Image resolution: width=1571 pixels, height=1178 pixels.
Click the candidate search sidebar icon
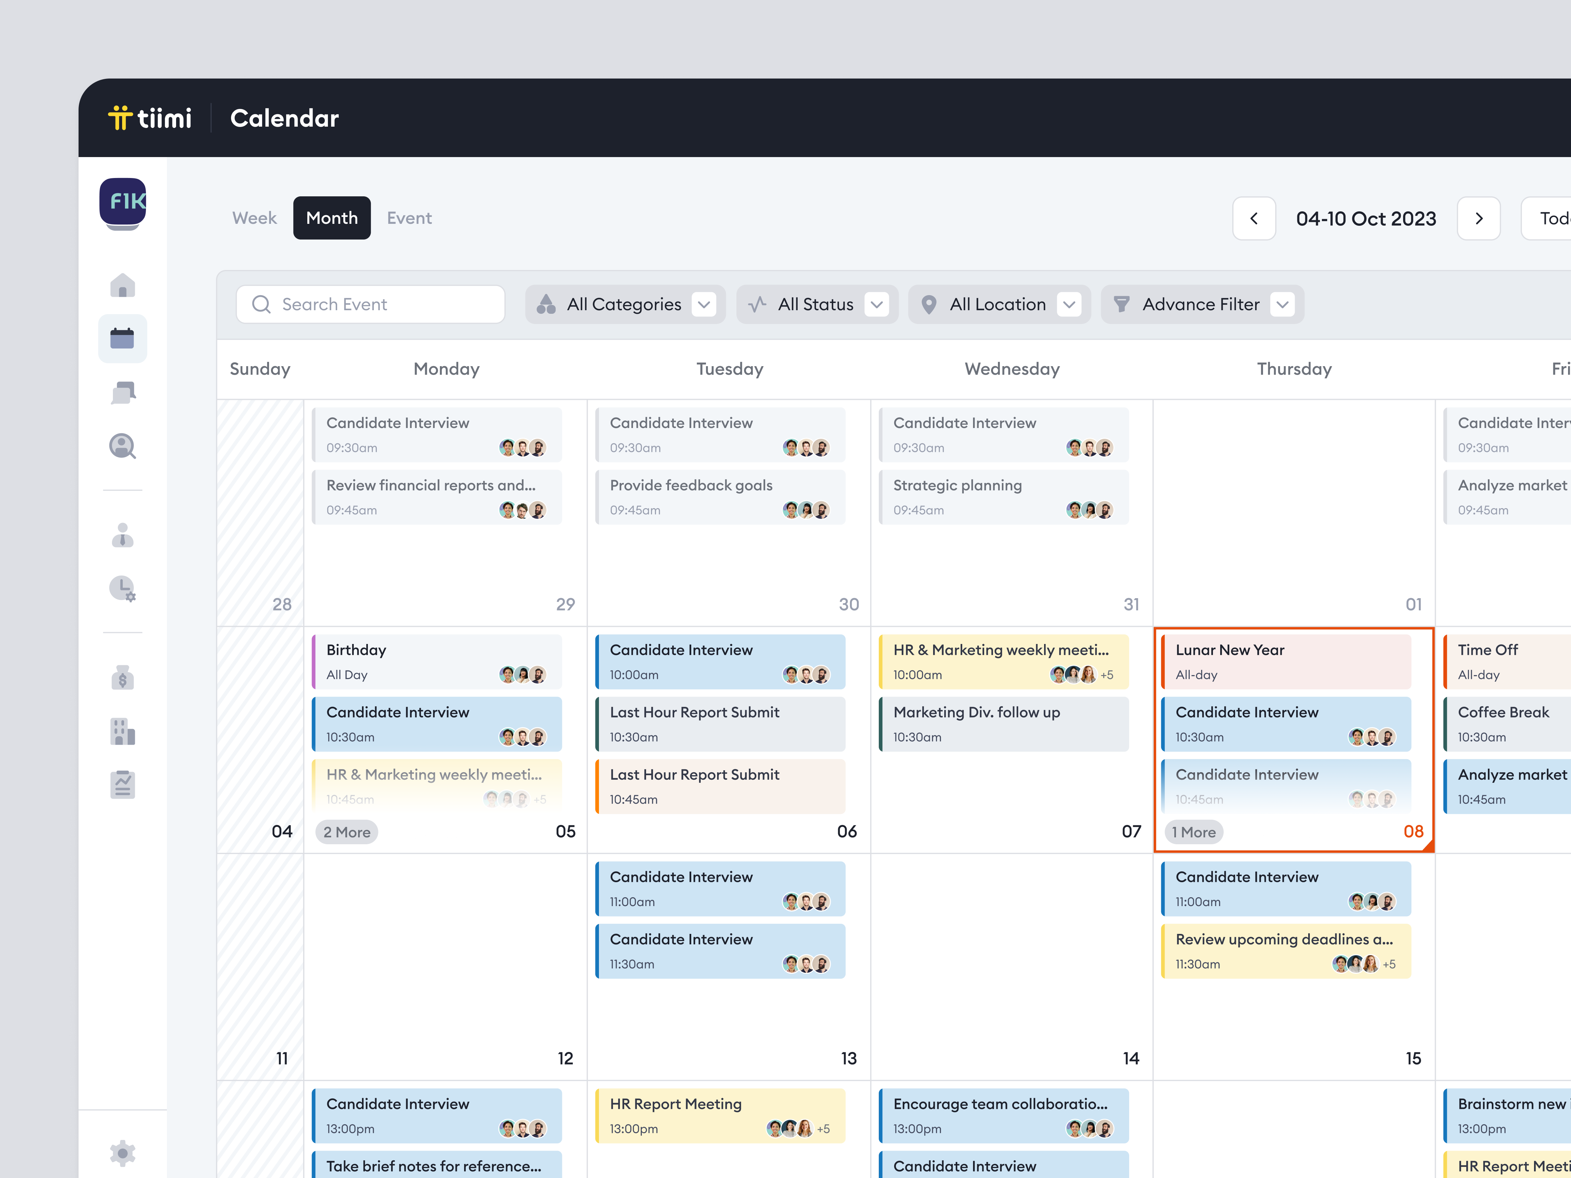(122, 447)
